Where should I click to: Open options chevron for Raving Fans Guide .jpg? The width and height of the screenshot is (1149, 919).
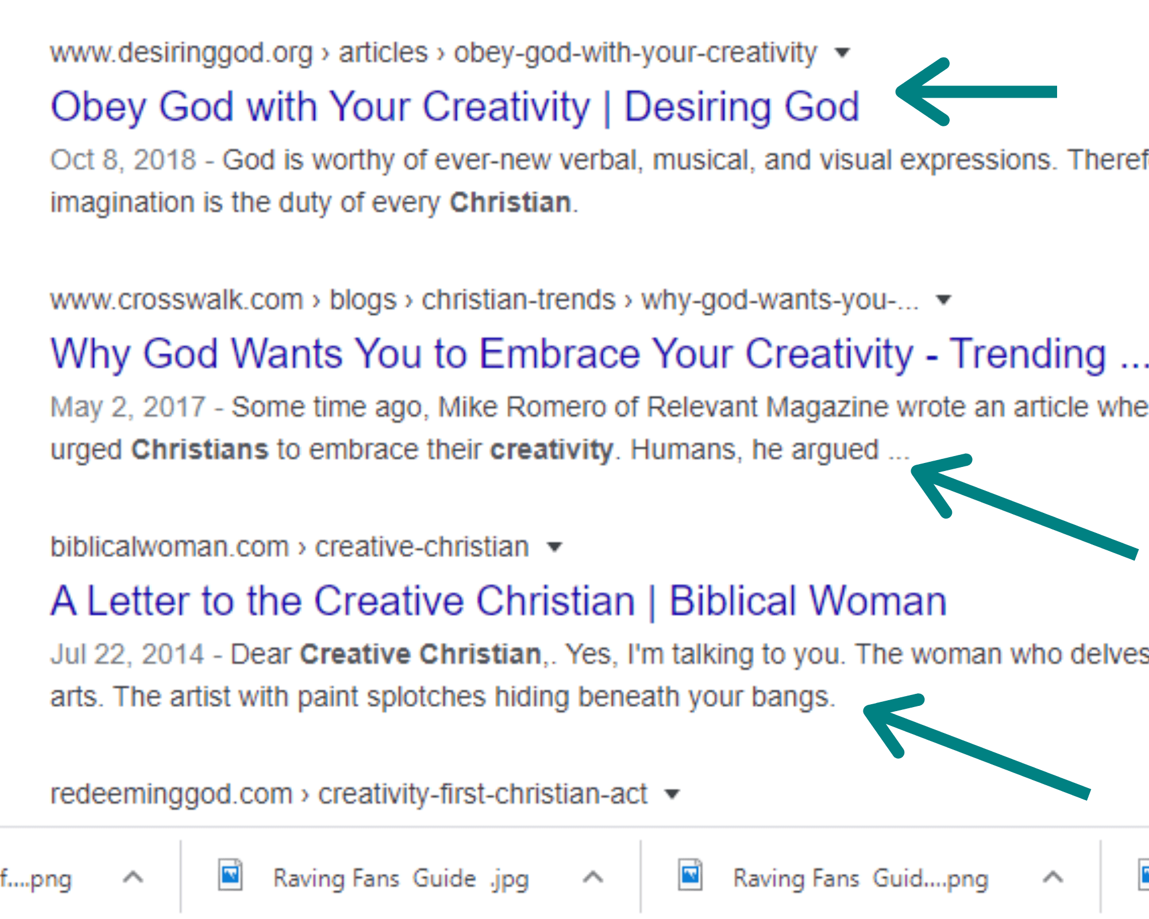(593, 877)
